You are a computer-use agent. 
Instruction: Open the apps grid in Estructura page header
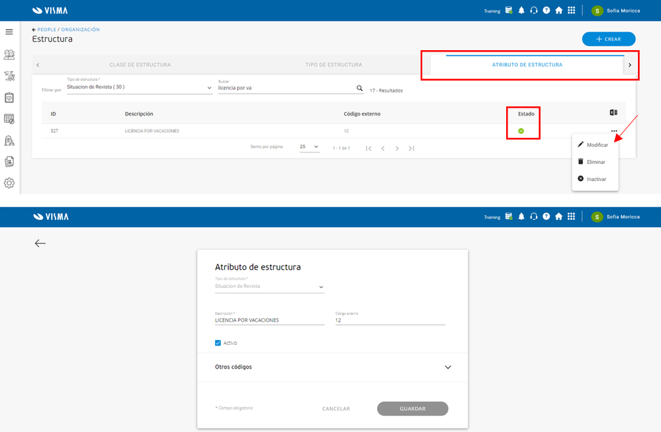pyautogui.click(x=571, y=10)
